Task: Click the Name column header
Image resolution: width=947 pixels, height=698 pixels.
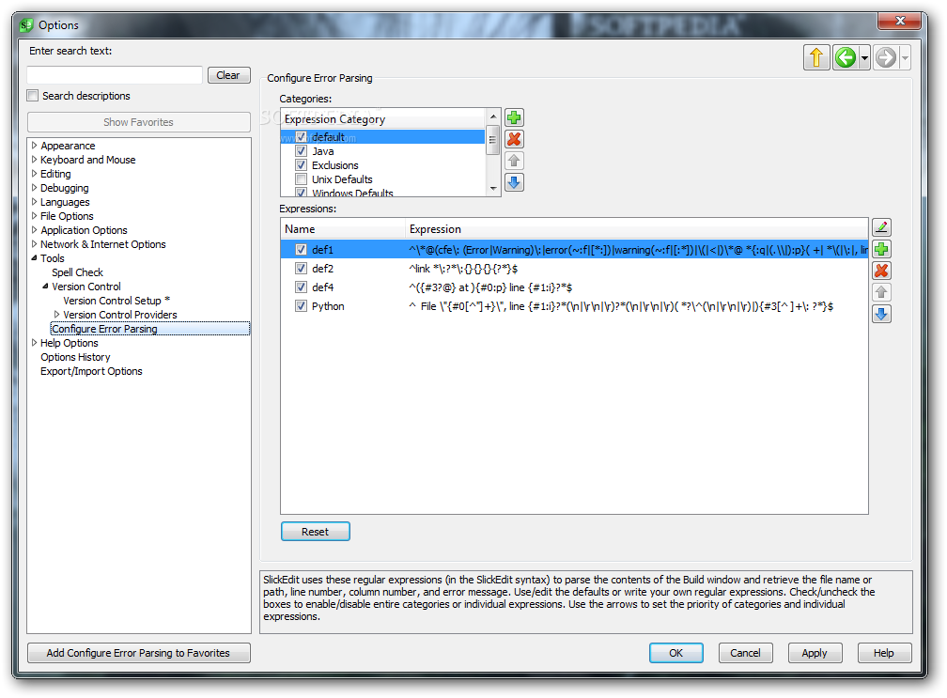Action: pos(343,229)
